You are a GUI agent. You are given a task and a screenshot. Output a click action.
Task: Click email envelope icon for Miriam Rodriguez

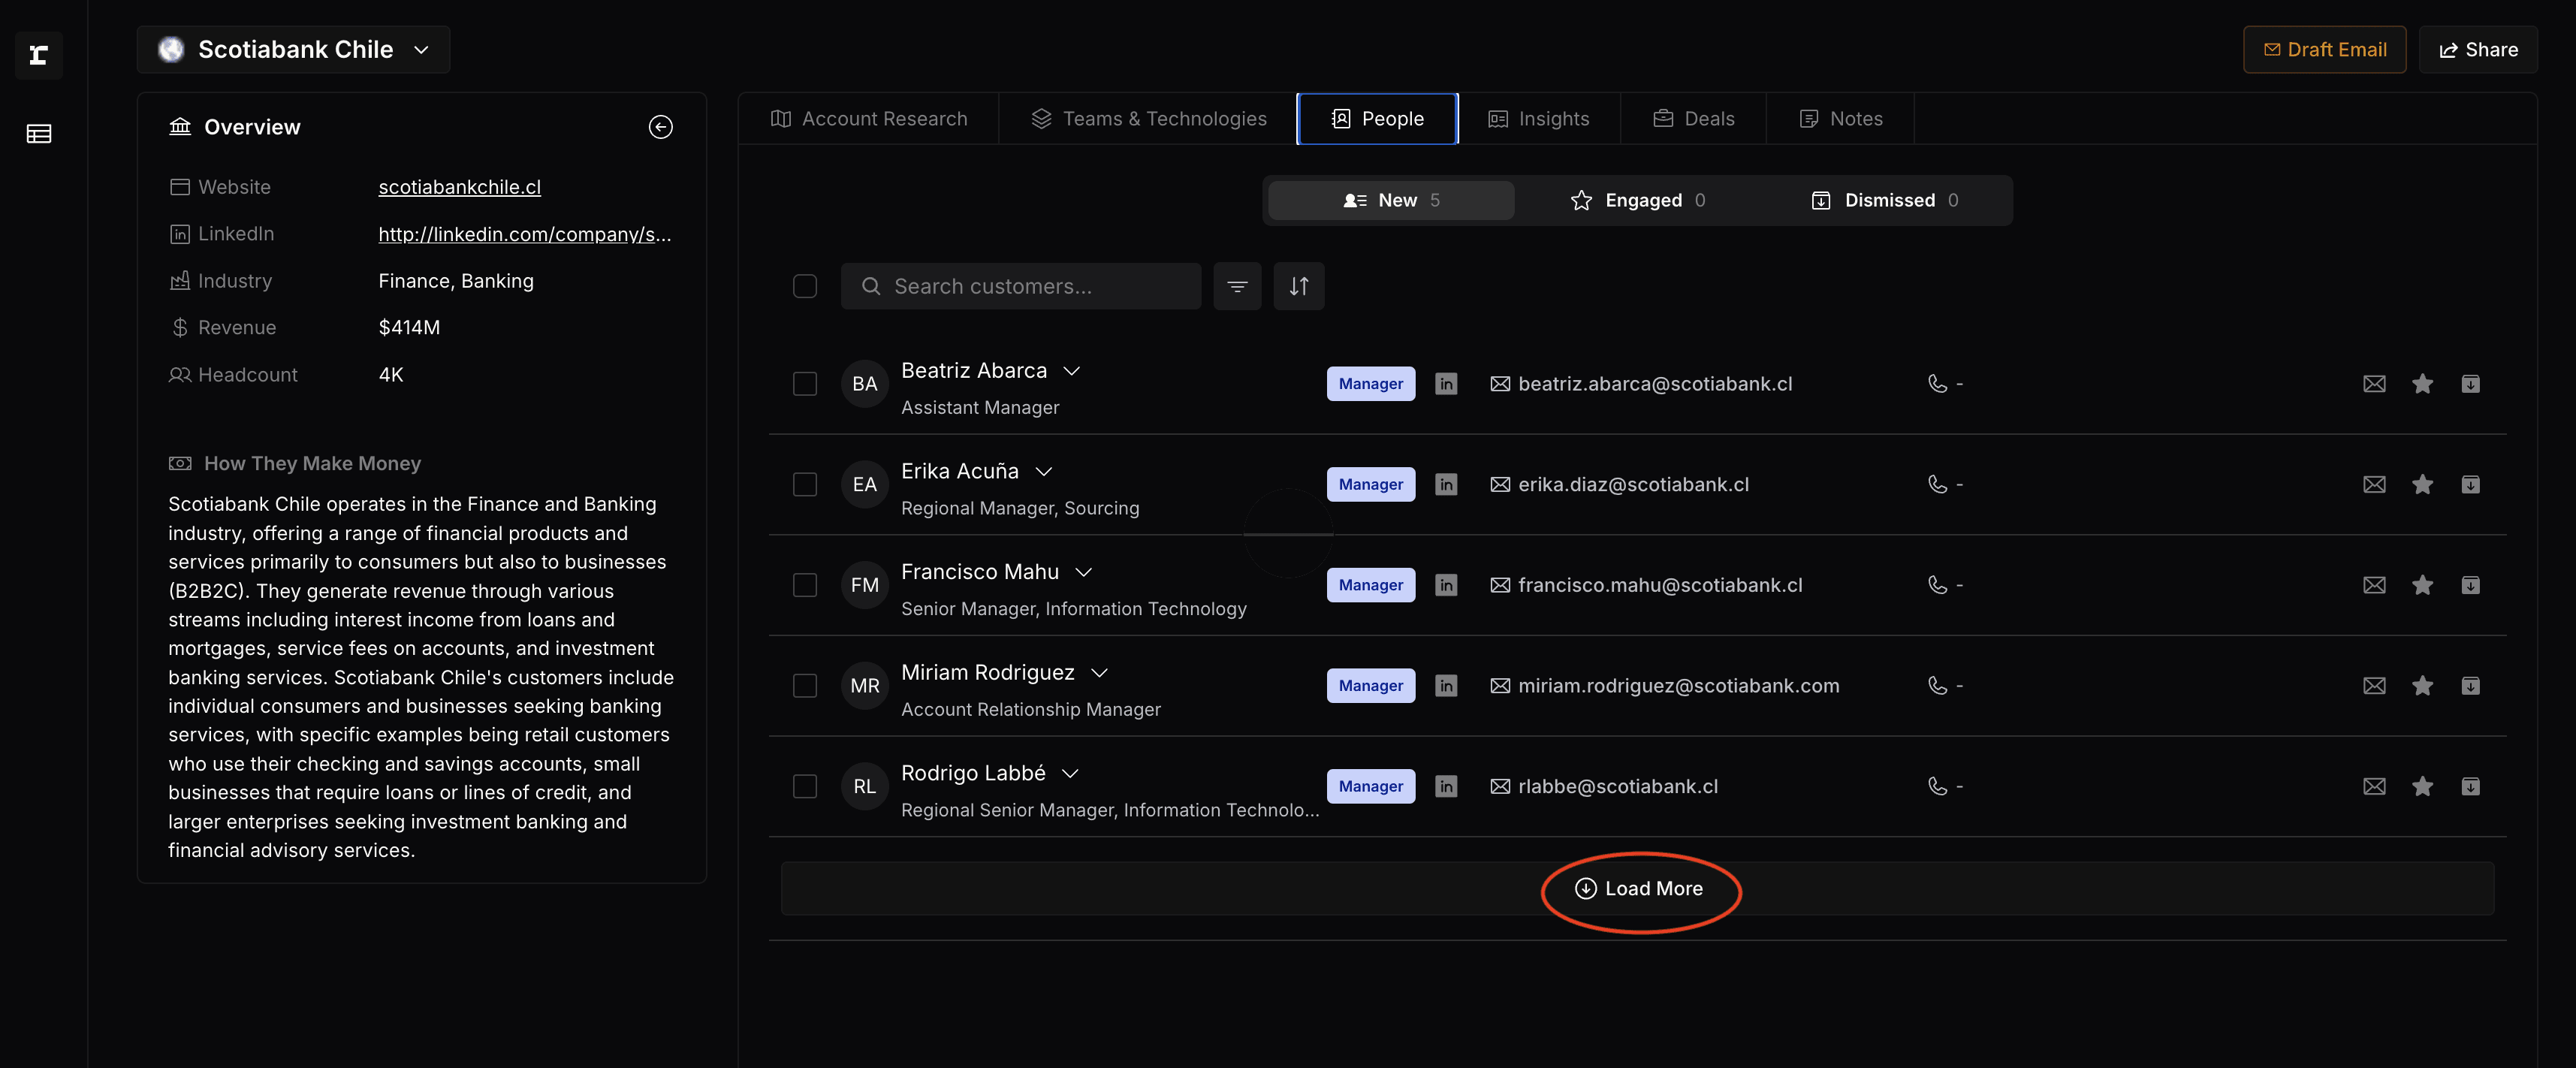[x=2373, y=686]
